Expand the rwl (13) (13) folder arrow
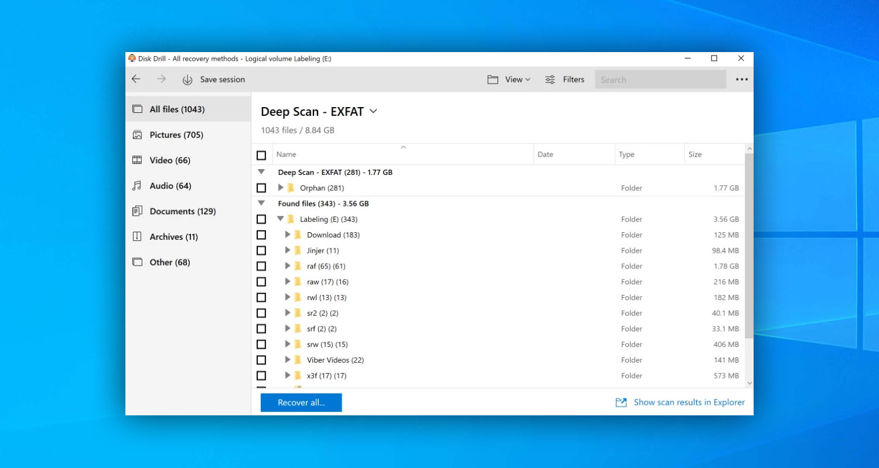This screenshot has width=879, height=468. click(x=288, y=297)
